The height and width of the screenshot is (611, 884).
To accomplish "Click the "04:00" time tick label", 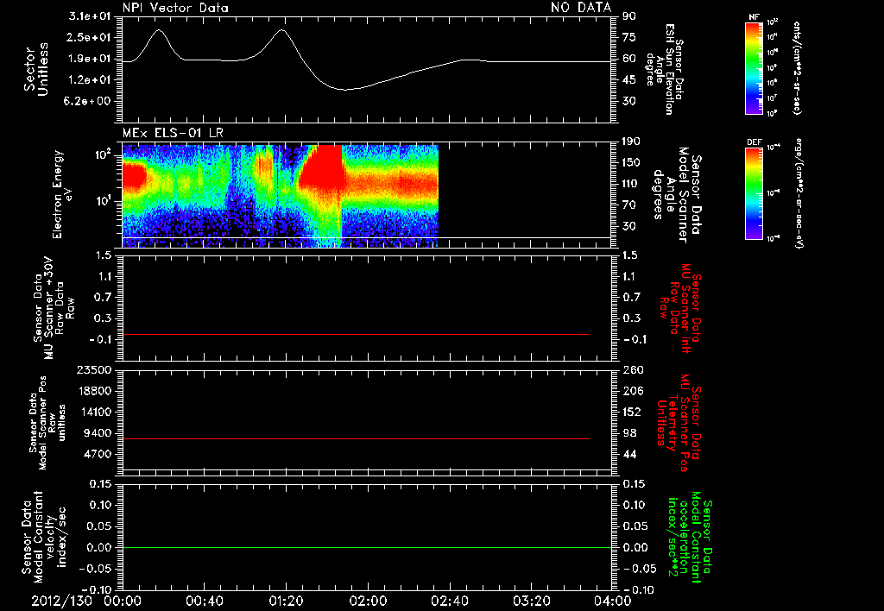I will [612, 602].
